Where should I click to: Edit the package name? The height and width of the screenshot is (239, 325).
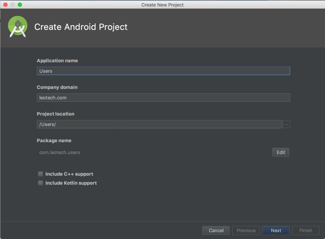[x=281, y=152]
